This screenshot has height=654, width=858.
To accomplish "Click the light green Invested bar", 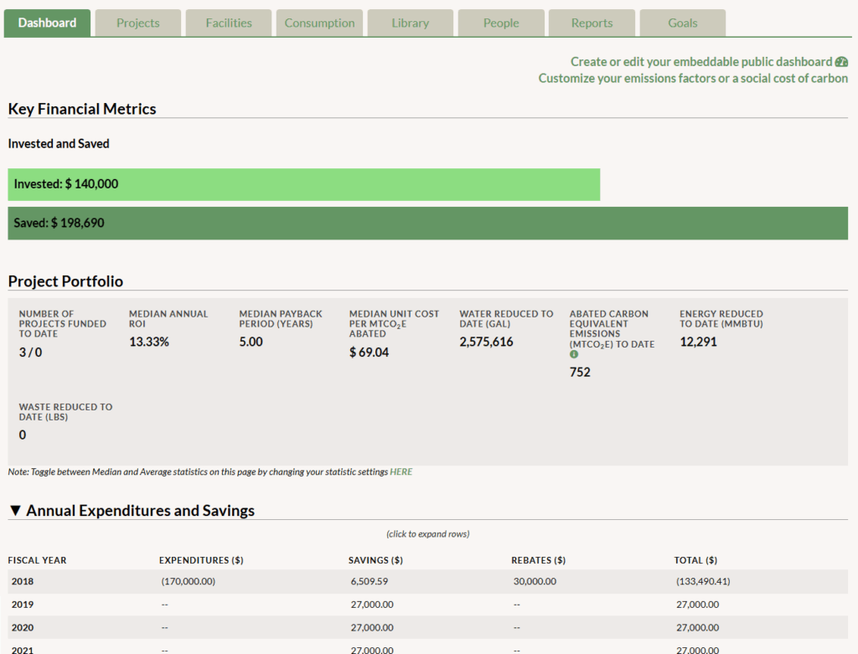I will coord(303,184).
